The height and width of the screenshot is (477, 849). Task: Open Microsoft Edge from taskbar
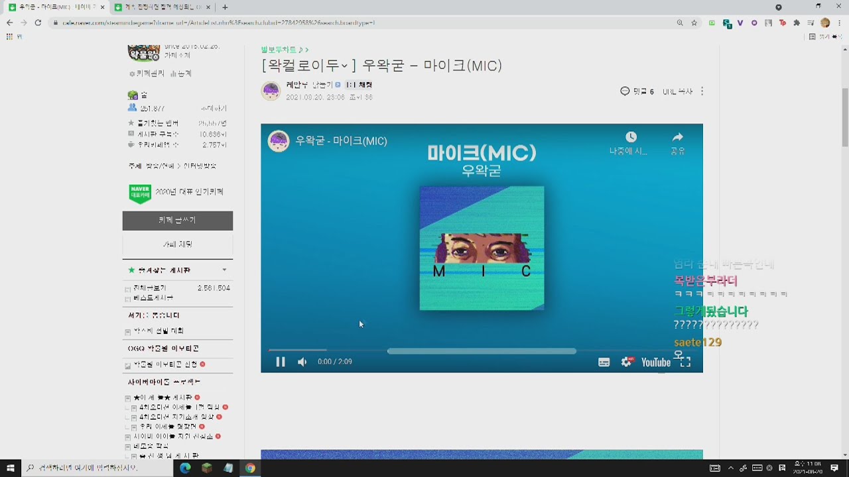pos(185,468)
